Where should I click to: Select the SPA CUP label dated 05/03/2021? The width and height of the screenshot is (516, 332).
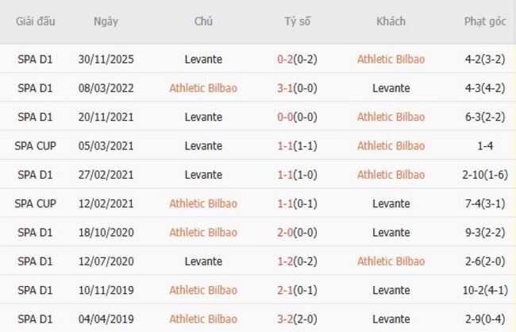click(35, 145)
